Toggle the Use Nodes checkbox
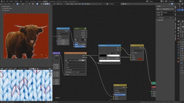The height and width of the screenshot is (103, 184). [83, 4]
